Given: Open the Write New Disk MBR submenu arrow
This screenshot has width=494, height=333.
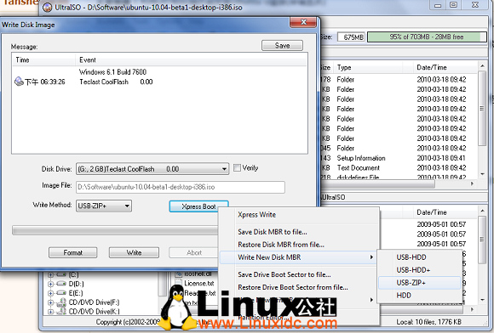Looking at the screenshot, I should click(371, 257).
